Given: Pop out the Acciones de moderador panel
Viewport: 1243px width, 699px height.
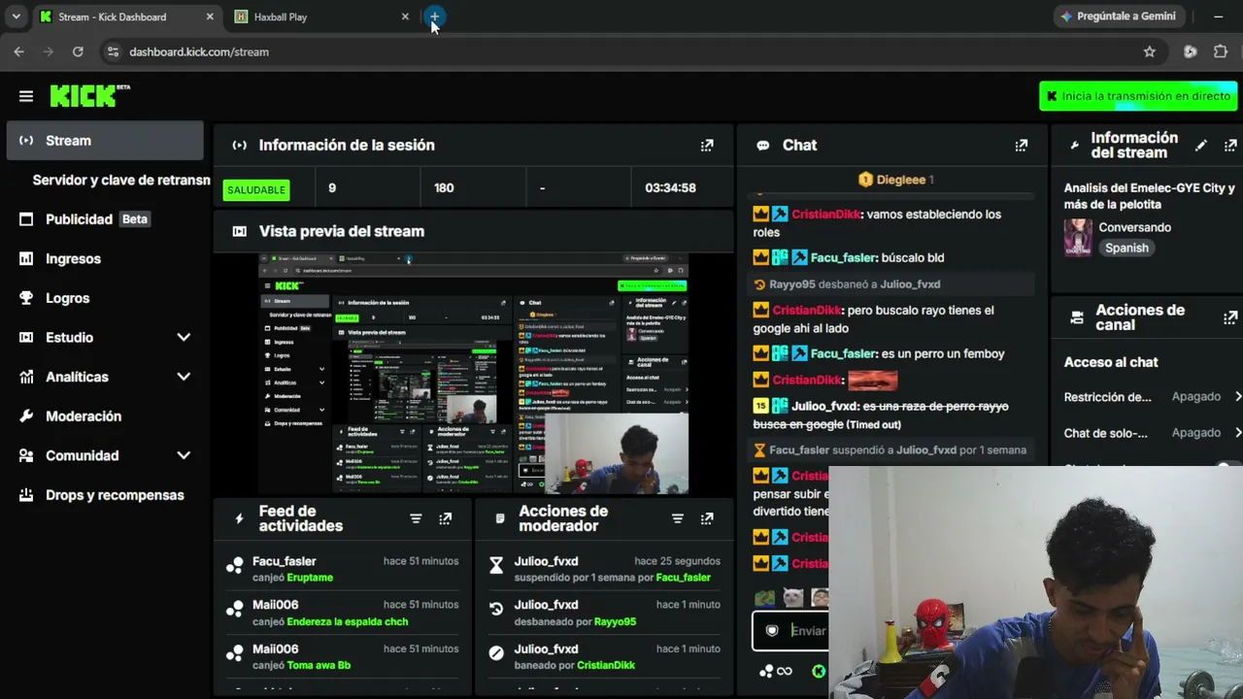Looking at the screenshot, I should [x=707, y=518].
